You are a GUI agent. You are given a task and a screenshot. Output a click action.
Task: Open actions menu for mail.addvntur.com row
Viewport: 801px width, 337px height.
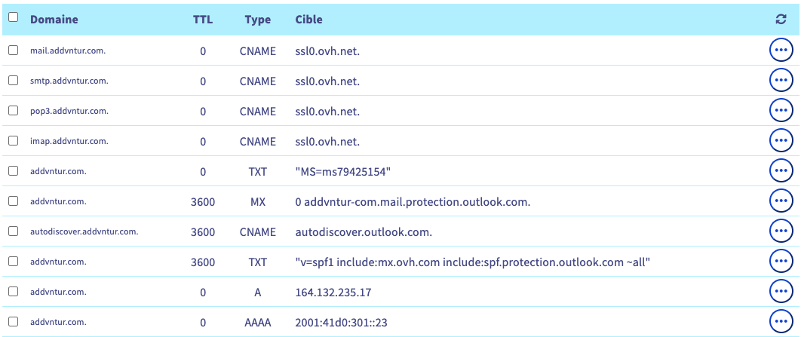coord(781,50)
